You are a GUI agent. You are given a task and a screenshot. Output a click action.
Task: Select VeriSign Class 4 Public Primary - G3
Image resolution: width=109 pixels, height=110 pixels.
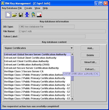[37, 98]
